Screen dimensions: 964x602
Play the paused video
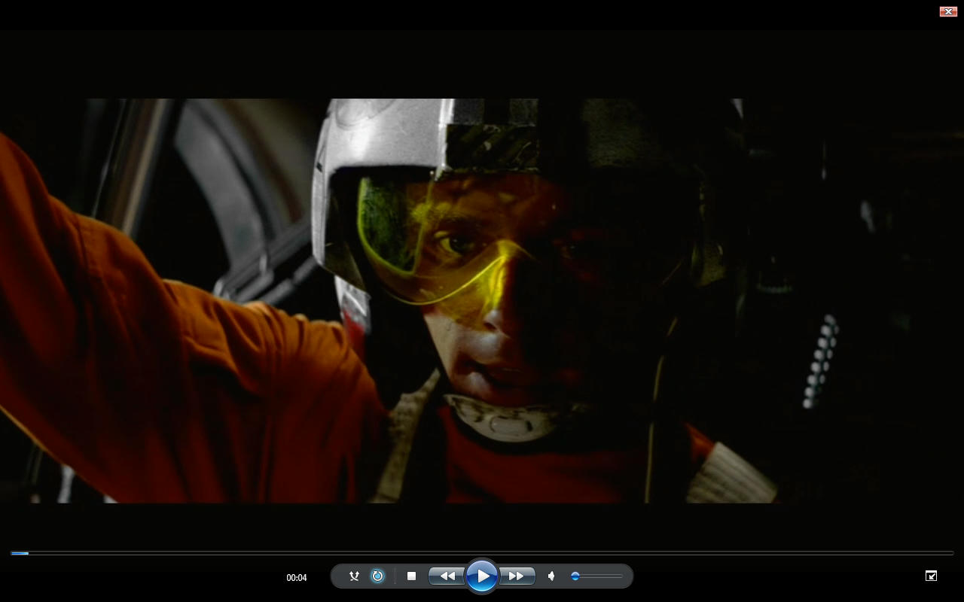pos(482,576)
